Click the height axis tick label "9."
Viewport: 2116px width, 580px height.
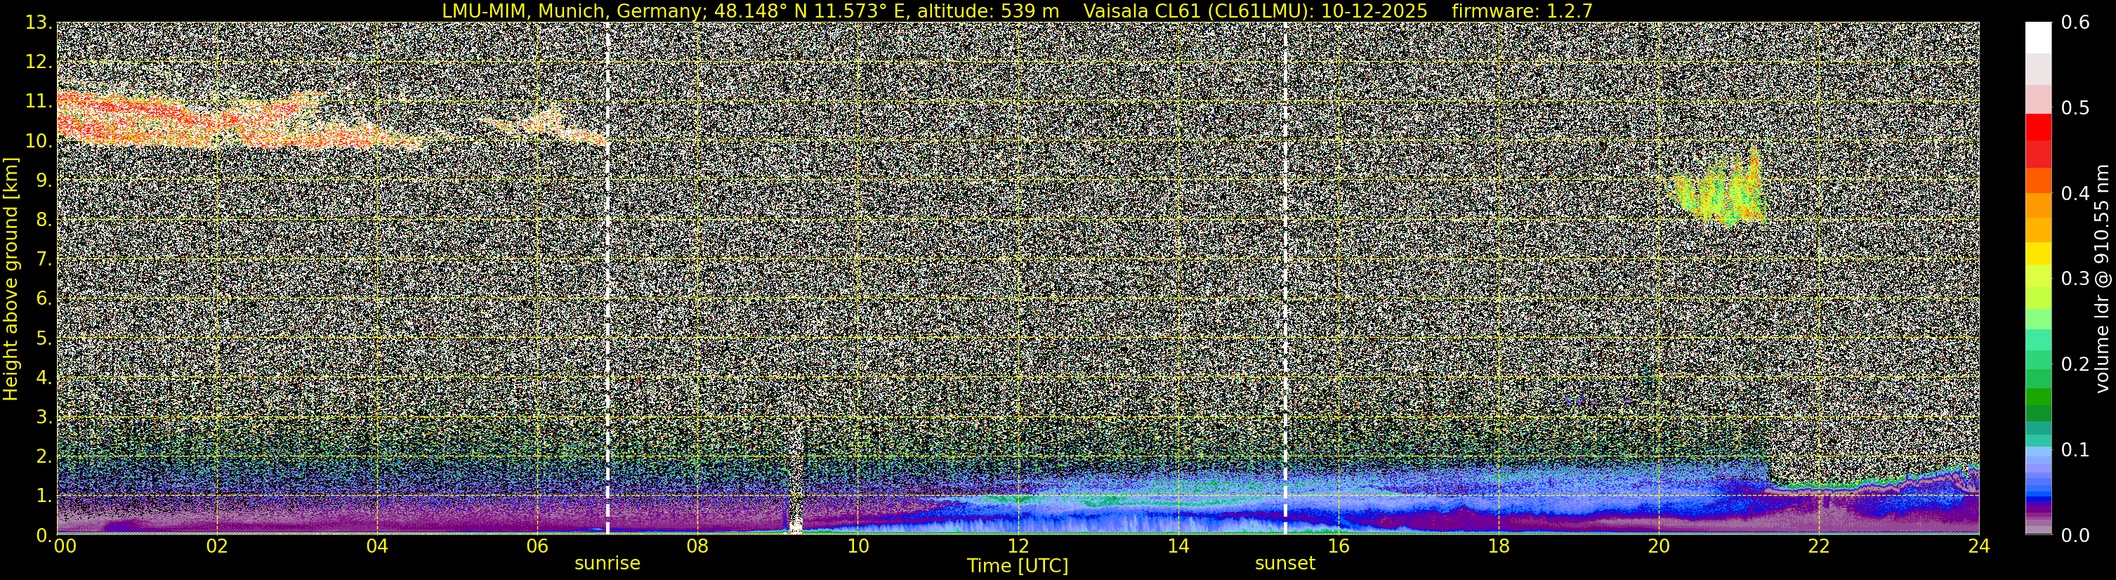44,180
